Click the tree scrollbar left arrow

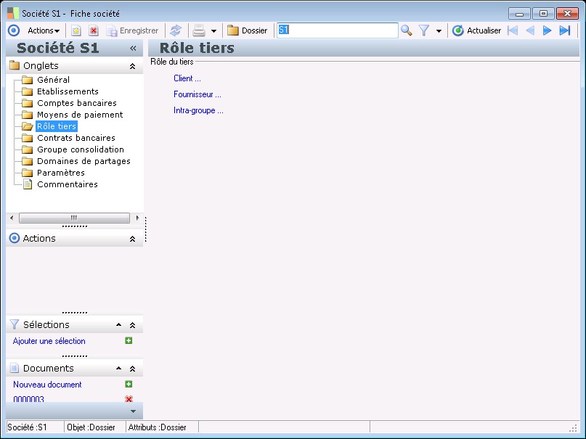point(12,218)
